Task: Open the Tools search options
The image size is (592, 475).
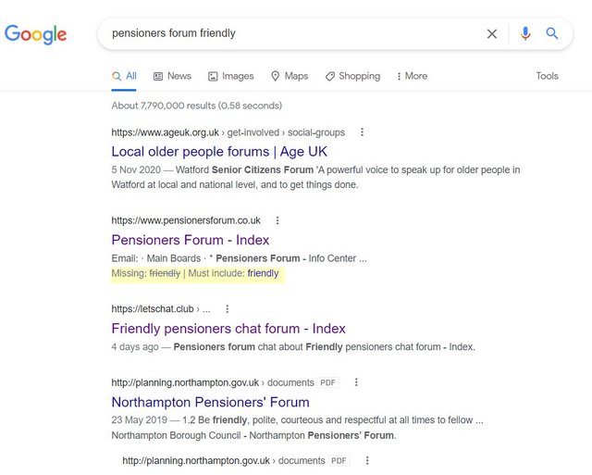Action: 547,76
